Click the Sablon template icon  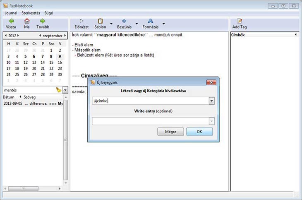pos(100,21)
